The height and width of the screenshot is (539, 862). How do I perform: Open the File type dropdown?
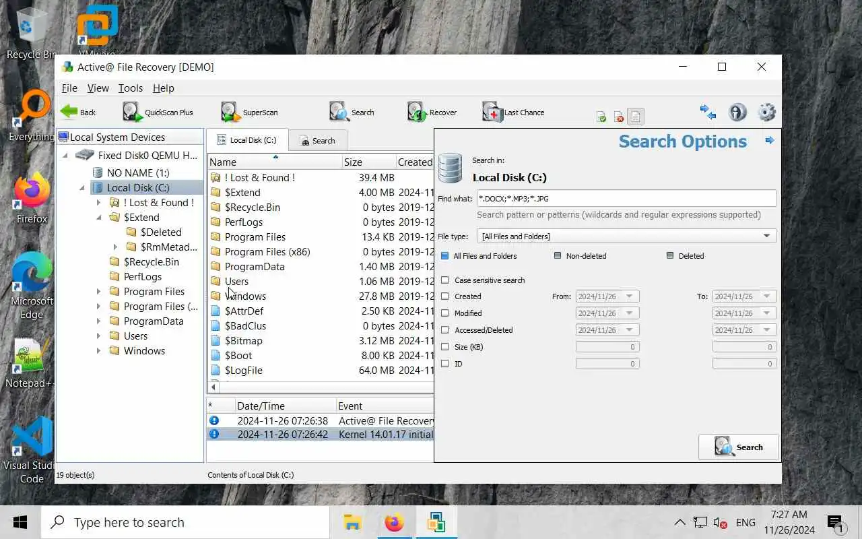pyautogui.click(x=626, y=236)
